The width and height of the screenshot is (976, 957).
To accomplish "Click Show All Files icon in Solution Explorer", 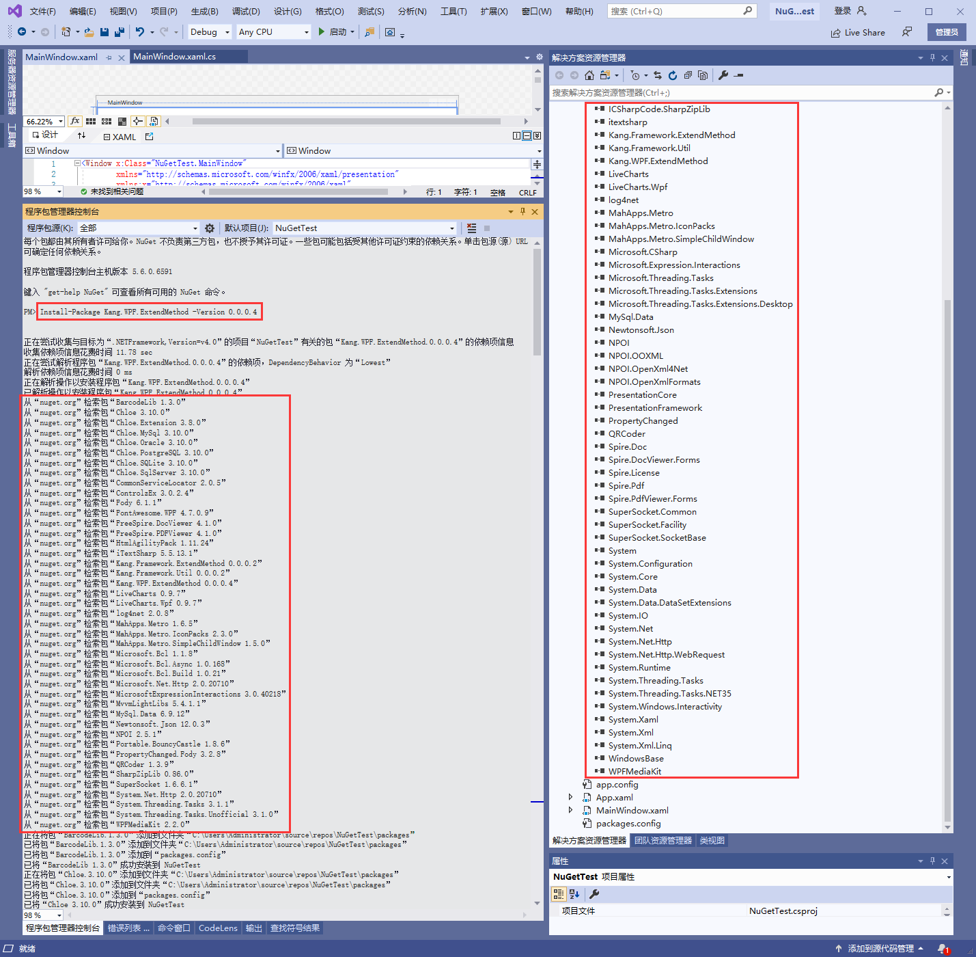I will [x=703, y=75].
